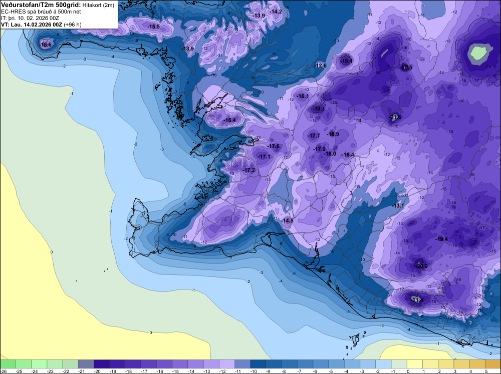Click the '-17.7' temperature label on map

click(314, 136)
